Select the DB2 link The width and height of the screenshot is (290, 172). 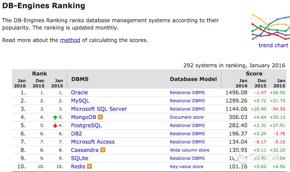point(77,134)
